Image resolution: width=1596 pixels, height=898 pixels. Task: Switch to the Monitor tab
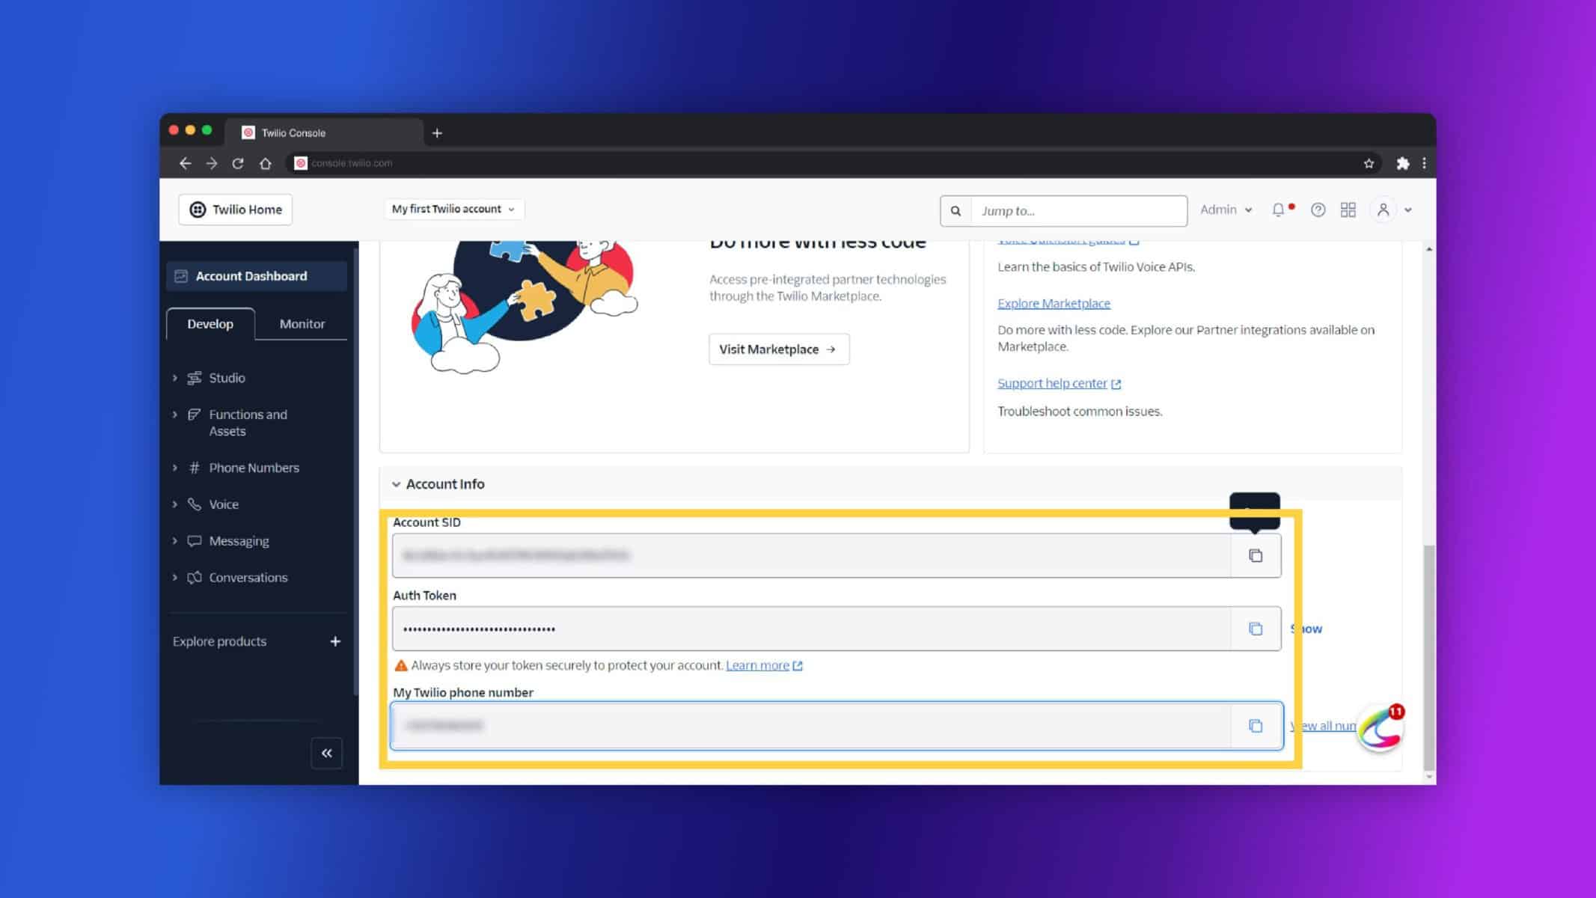302,324
